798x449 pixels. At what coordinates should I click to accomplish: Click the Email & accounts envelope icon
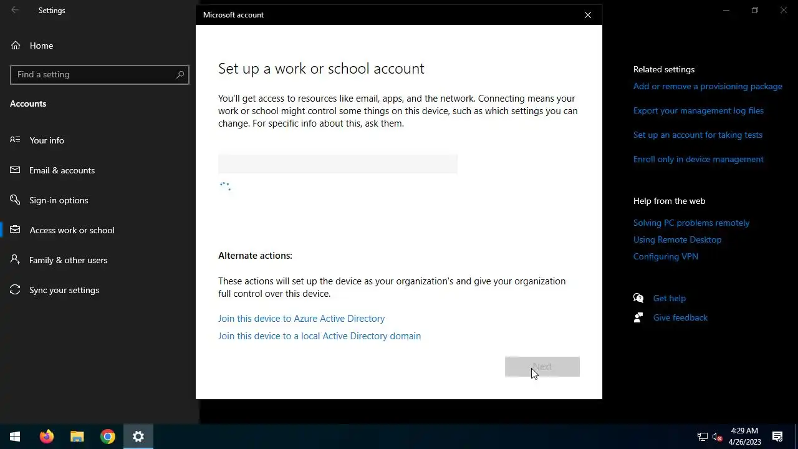click(x=16, y=170)
